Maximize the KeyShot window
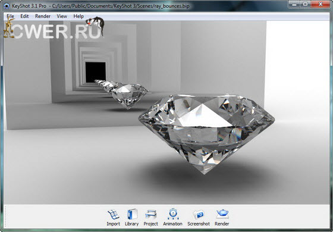This screenshot has width=333, height=232. (305, 4)
